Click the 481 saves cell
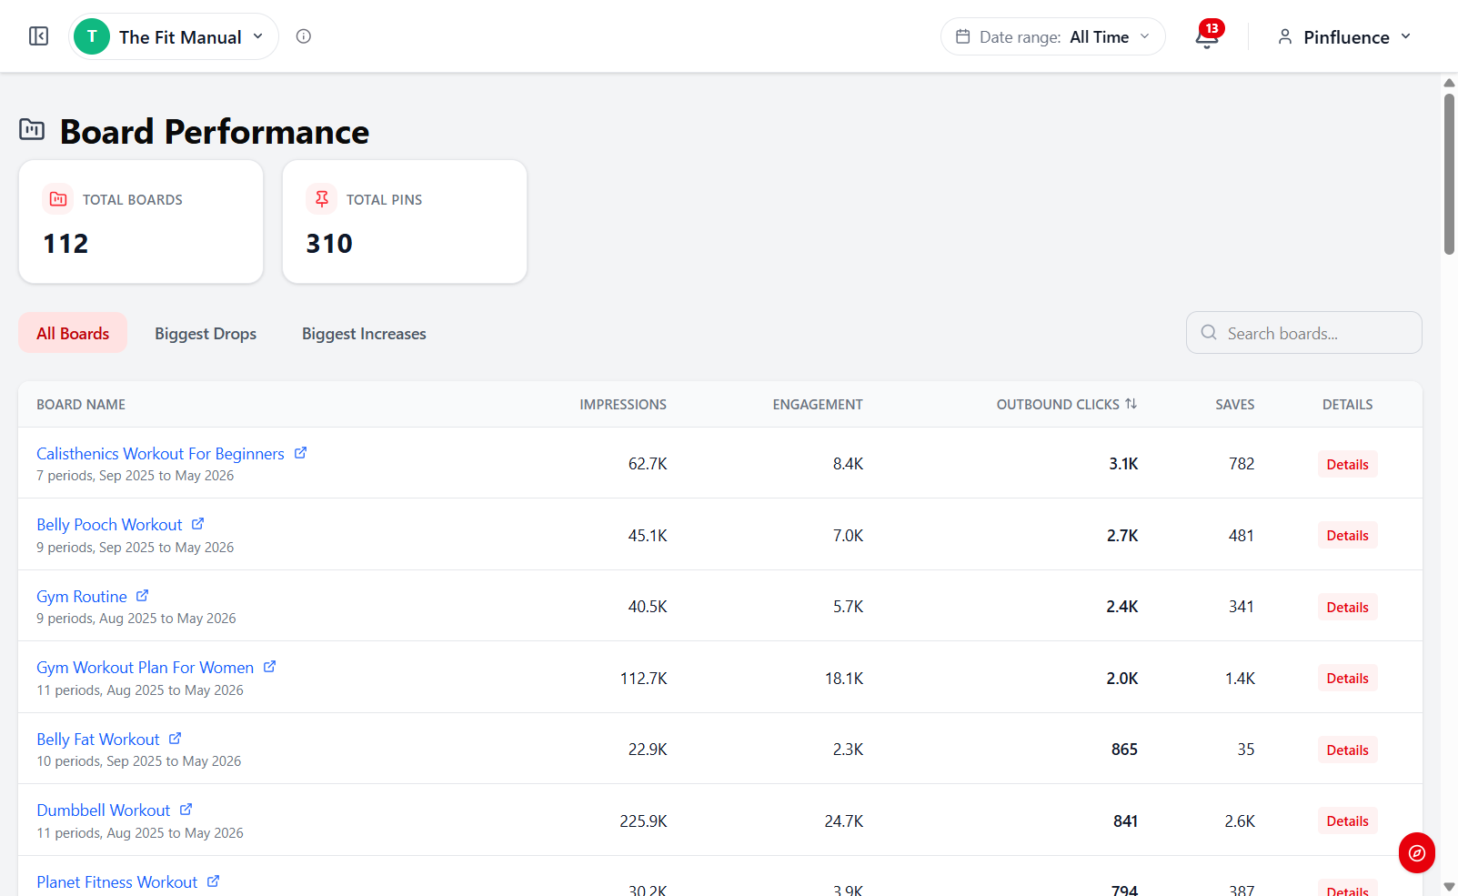Viewport: 1458px width, 896px height. (x=1242, y=535)
